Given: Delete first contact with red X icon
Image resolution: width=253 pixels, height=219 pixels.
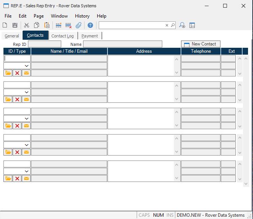Looking at the screenshot, I should 17,73.
